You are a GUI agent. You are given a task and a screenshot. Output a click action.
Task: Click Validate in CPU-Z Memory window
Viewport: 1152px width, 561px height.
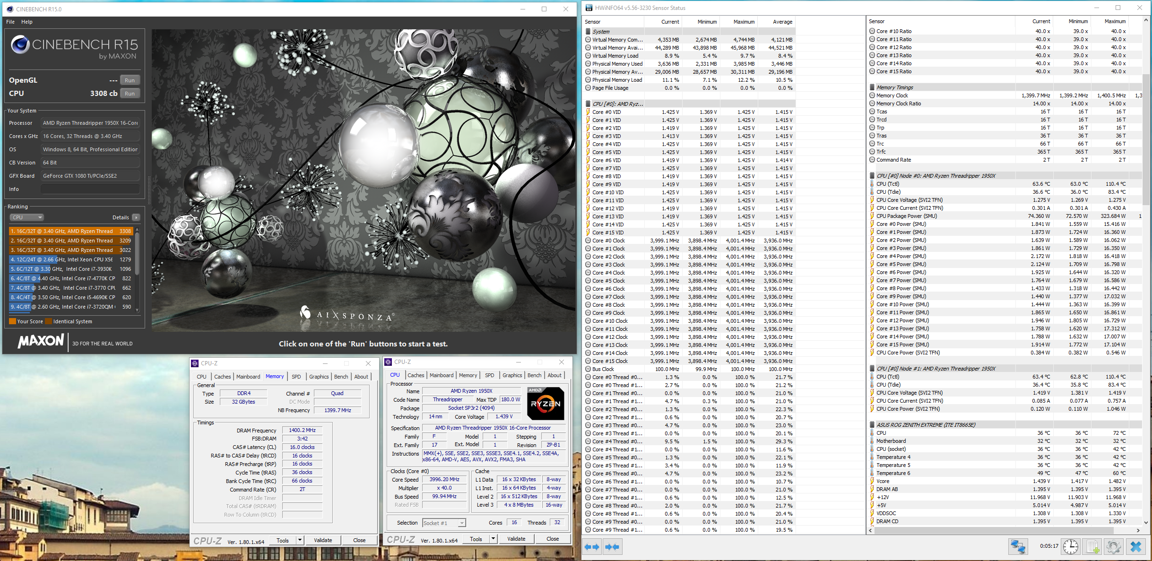pyautogui.click(x=323, y=540)
